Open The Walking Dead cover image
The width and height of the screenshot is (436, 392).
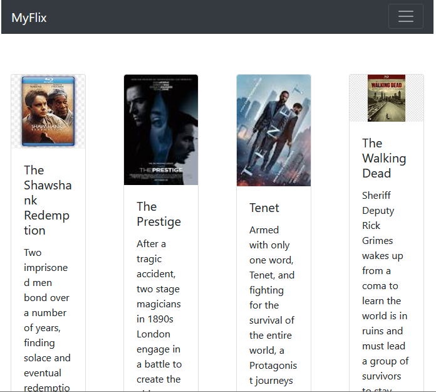(x=387, y=98)
